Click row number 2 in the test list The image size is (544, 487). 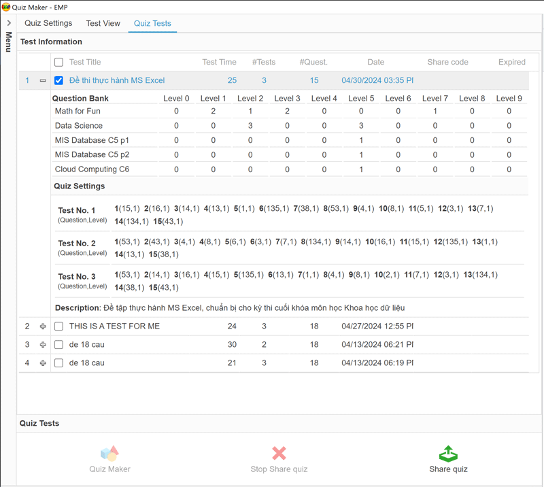click(x=27, y=326)
